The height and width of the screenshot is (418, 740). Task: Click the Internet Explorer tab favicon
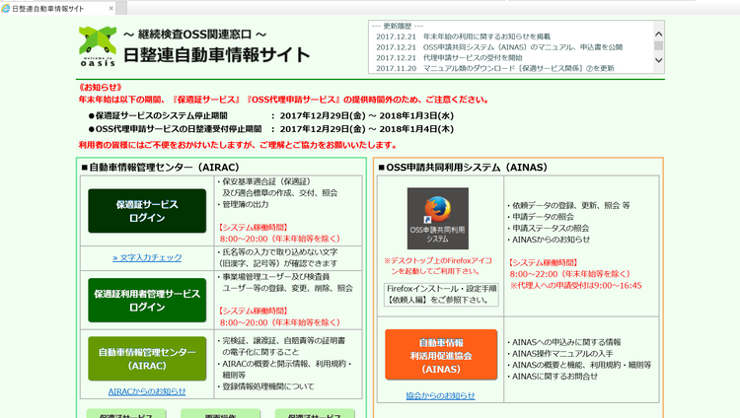pos(6,9)
